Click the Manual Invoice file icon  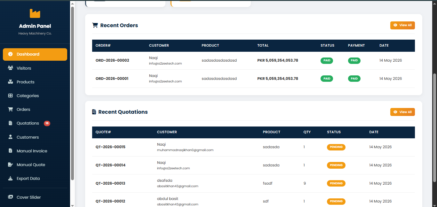10,151
